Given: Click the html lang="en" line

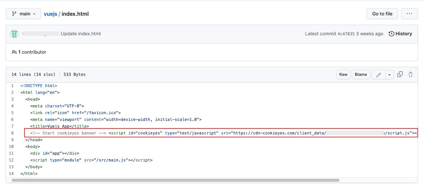Looking at the screenshot, I should [x=40, y=92].
